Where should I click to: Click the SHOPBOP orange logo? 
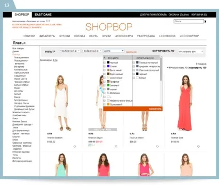109,27
